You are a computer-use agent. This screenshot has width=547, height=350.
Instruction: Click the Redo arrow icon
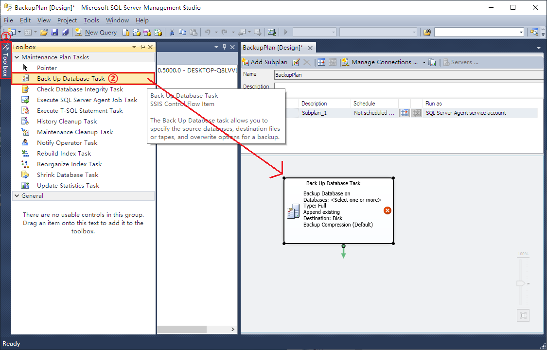click(x=225, y=33)
